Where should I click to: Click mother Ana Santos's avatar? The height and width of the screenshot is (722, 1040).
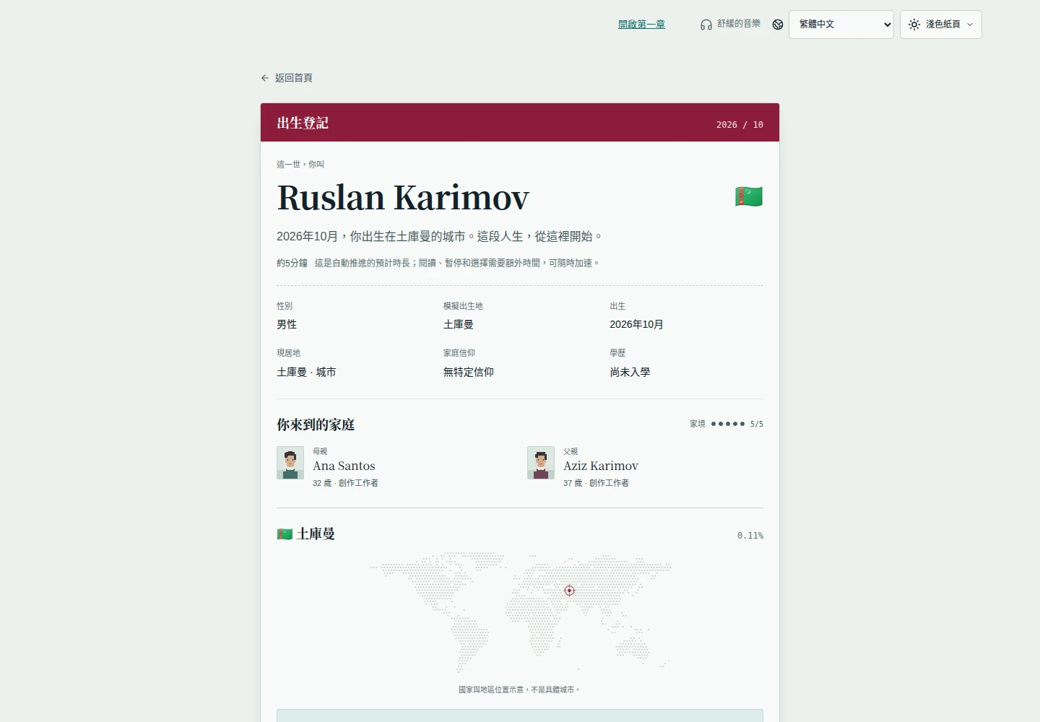(x=290, y=463)
